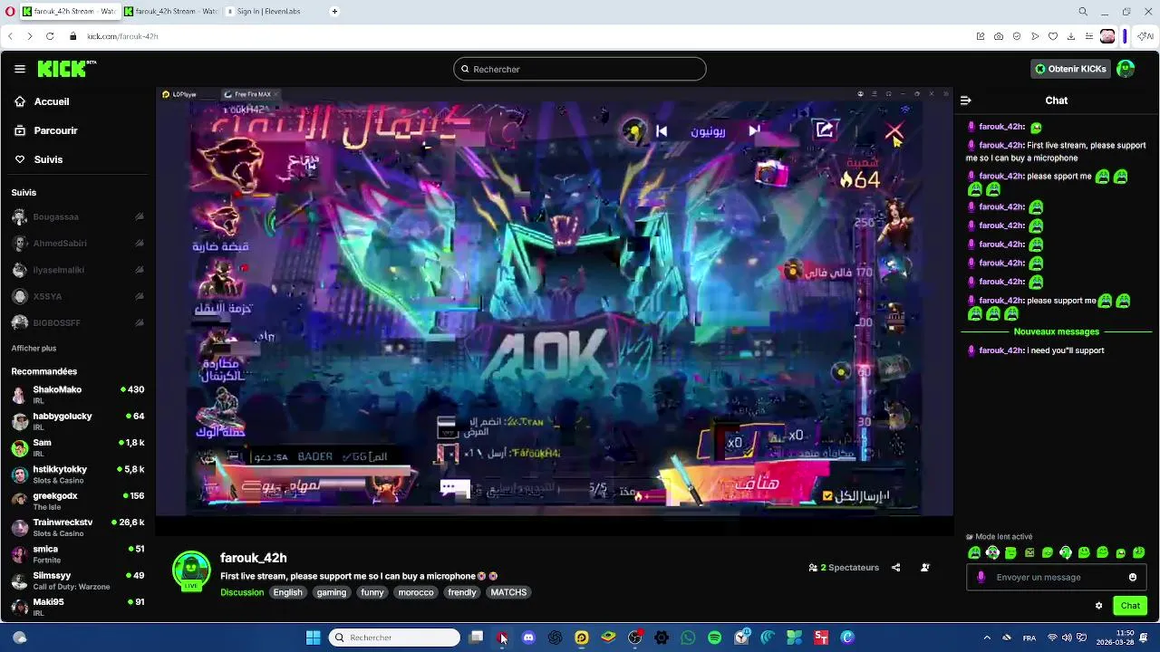The height and width of the screenshot is (652, 1160).
Task: Click the English tag
Action: pos(288,592)
